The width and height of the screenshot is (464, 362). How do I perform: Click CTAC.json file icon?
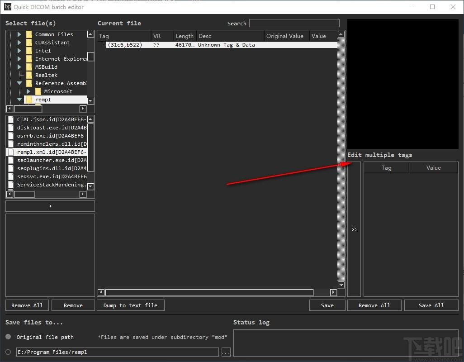[x=11, y=119]
